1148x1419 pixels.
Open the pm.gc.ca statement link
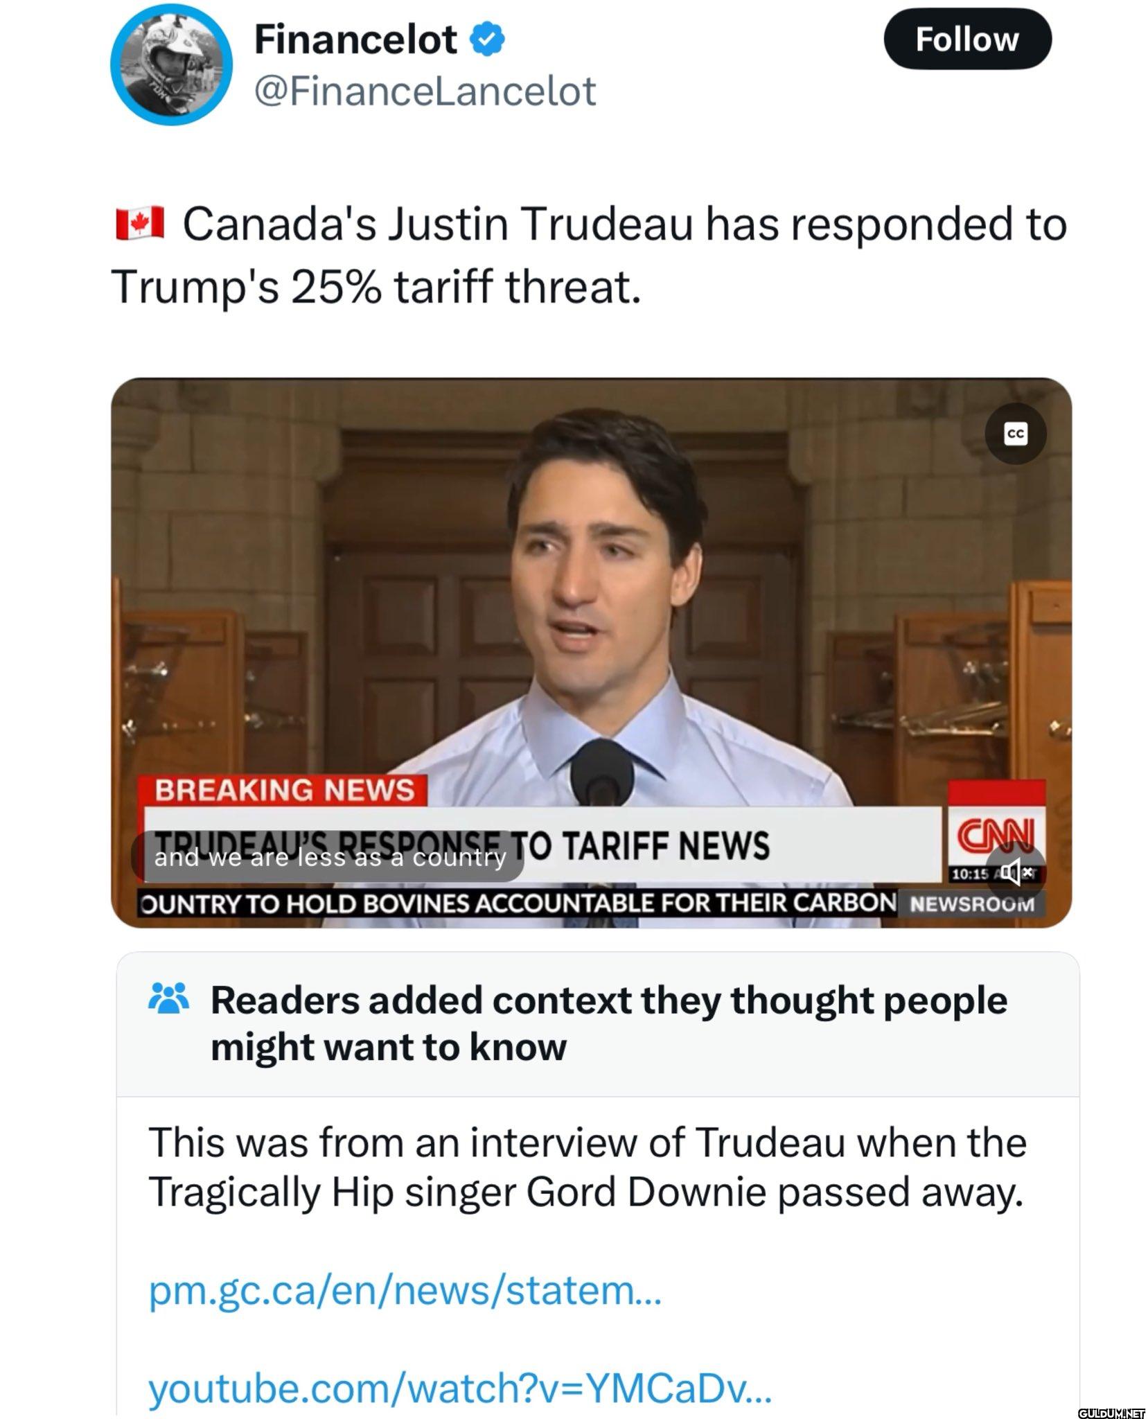point(405,1292)
